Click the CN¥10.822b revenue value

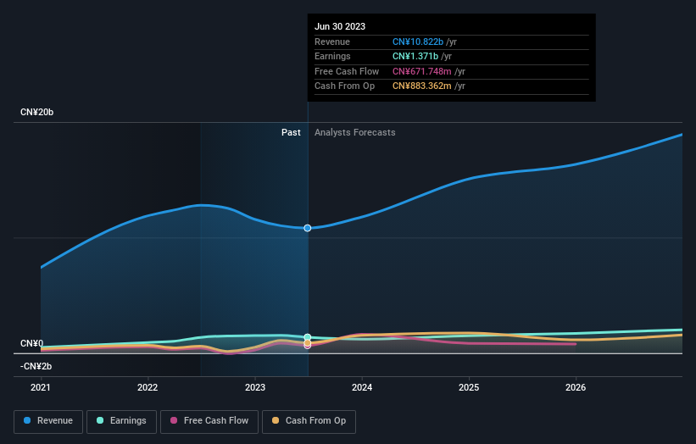click(x=418, y=42)
